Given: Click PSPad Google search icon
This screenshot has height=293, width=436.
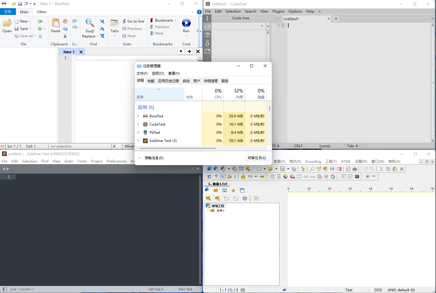Looking at the screenshot, I should [333, 177].
